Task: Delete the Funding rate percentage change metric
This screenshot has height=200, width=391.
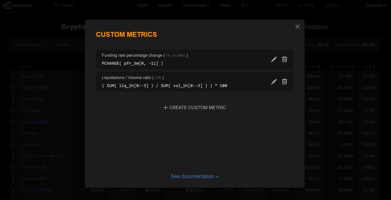Action: (284, 59)
